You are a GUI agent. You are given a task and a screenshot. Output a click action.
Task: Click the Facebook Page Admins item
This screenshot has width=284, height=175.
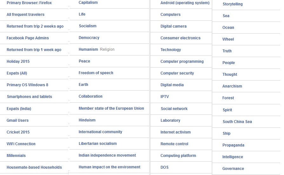point(28,38)
